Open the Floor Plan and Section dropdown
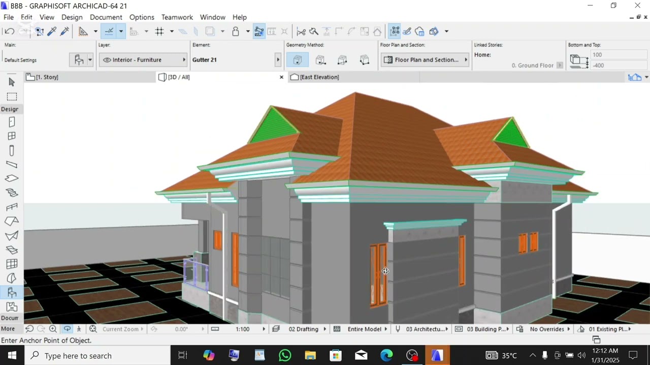This screenshot has height=365, width=650. tap(426, 60)
